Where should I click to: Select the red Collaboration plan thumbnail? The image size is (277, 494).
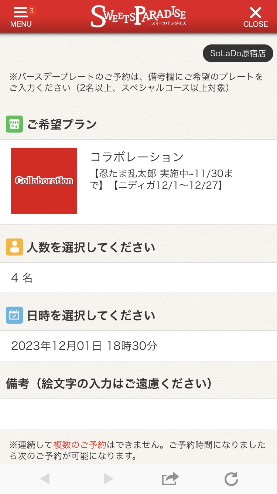point(44,181)
